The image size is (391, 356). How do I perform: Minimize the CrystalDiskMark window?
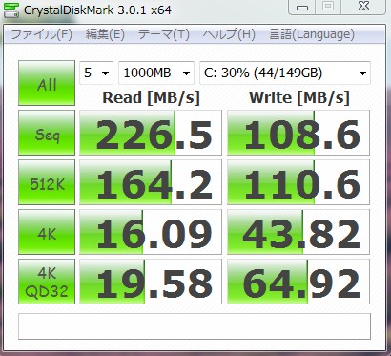(x=301, y=7)
